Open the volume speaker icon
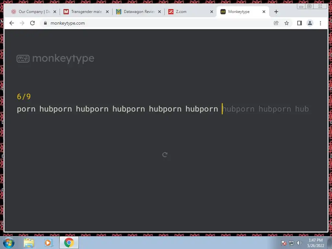 (x=299, y=243)
